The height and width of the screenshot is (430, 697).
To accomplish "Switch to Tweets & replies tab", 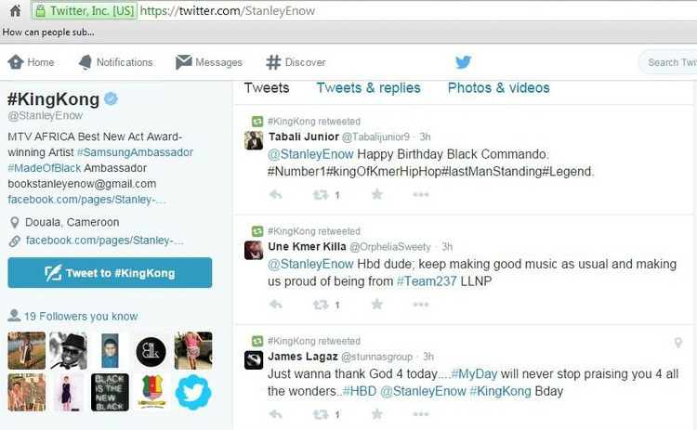I will tap(369, 88).
